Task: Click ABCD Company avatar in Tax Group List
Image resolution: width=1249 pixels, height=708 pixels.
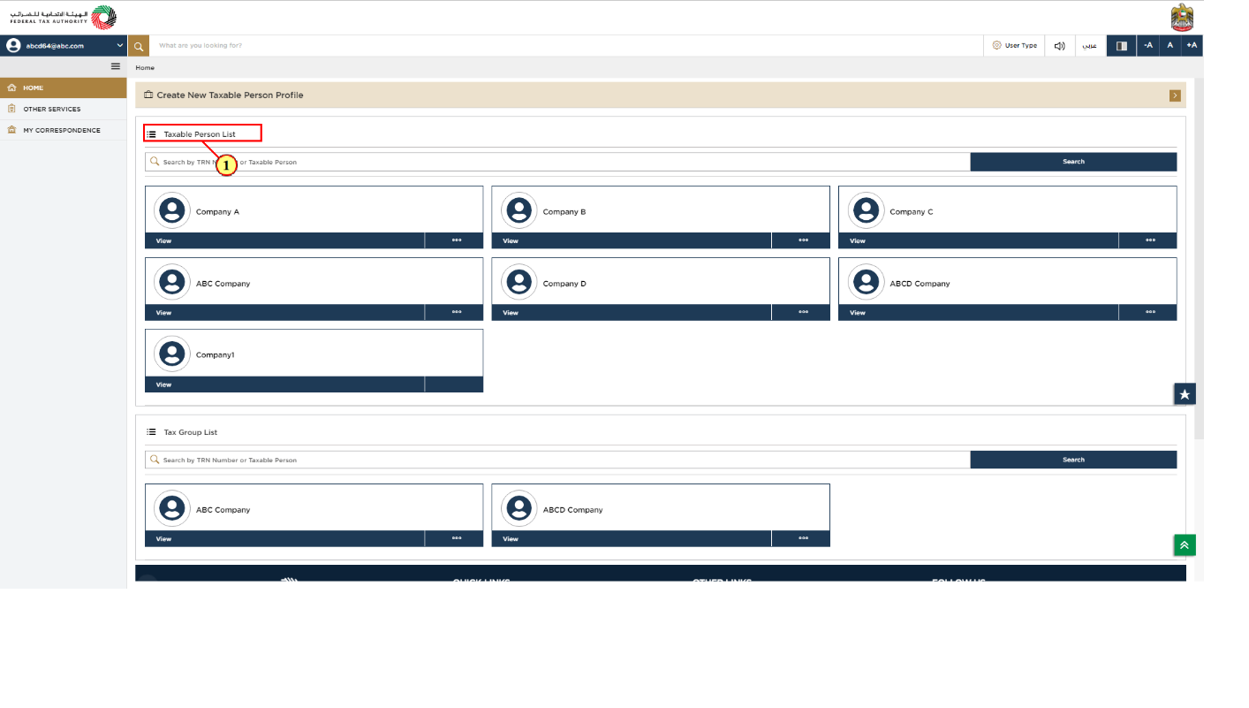Action: [x=519, y=508]
